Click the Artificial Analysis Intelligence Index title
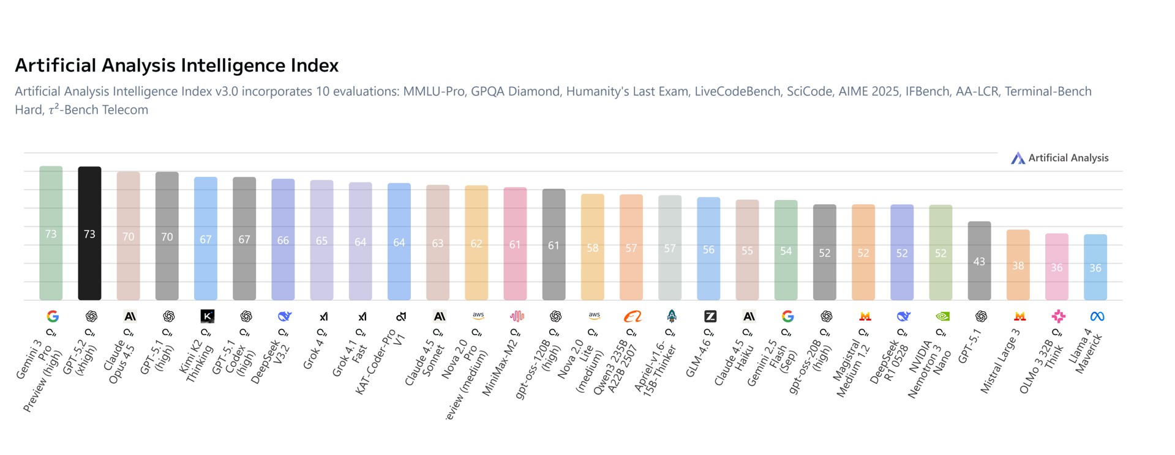Viewport: 1175px width, 455px height. click(x=176, y=65)
